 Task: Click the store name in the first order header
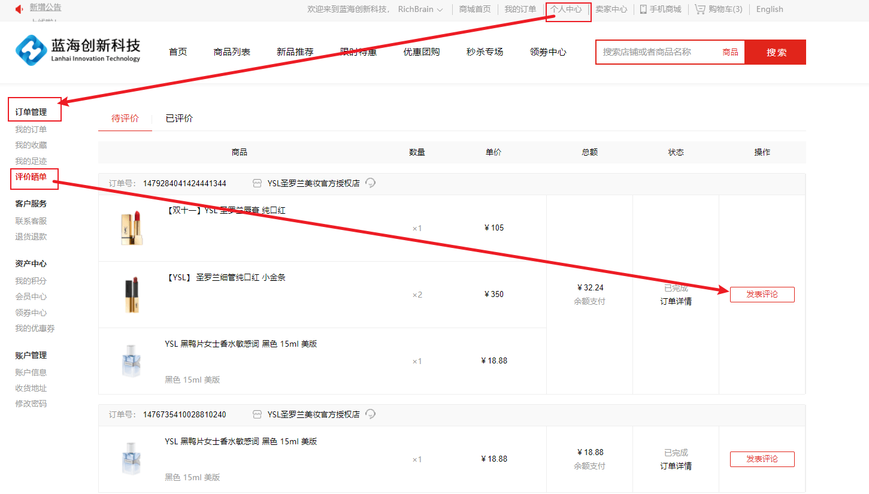pos(313,183)
